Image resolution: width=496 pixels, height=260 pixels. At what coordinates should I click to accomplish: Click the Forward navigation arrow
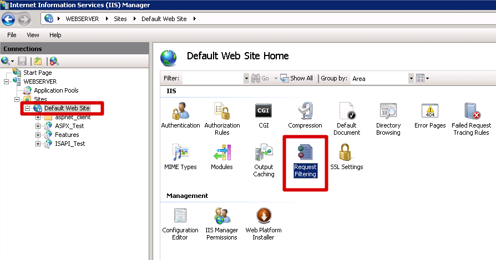(x=24, y=19)
